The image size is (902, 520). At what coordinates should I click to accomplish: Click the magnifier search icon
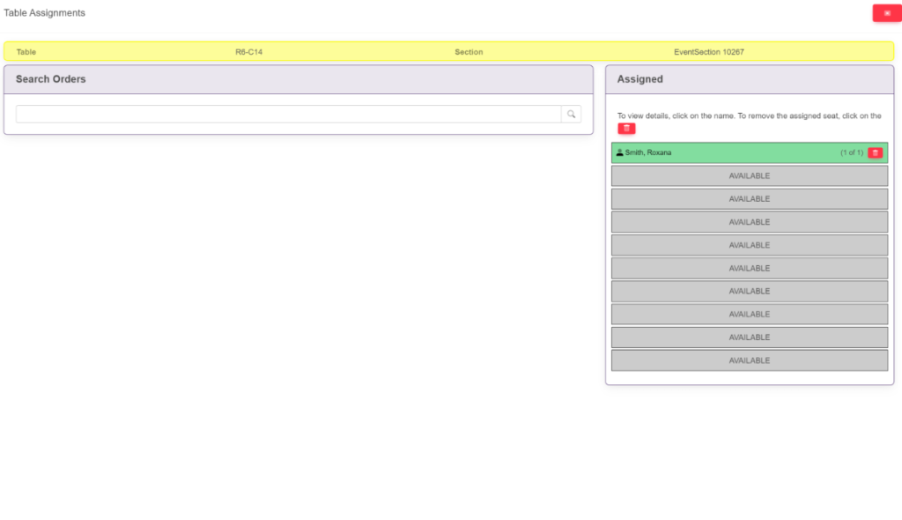571,115
